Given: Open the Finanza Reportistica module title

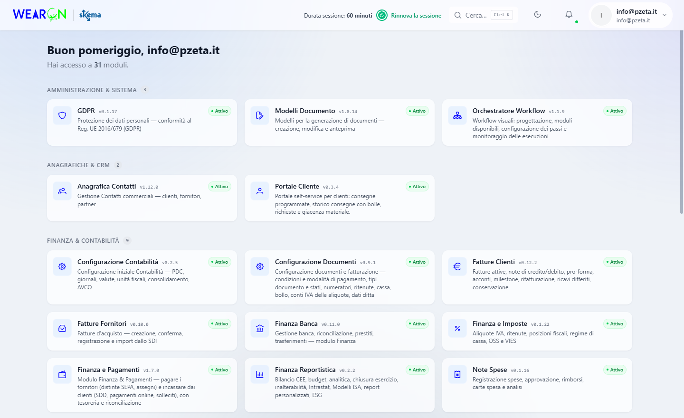Looking at the screenshot, I should pos(305,370).
